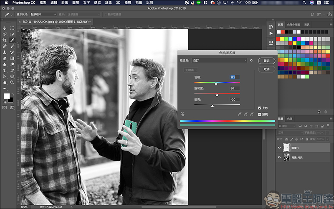The width and height of the screenshot is (334, 209).
Task: Click the 飽和度 saturation slider handle
Action: click(217, 95)
